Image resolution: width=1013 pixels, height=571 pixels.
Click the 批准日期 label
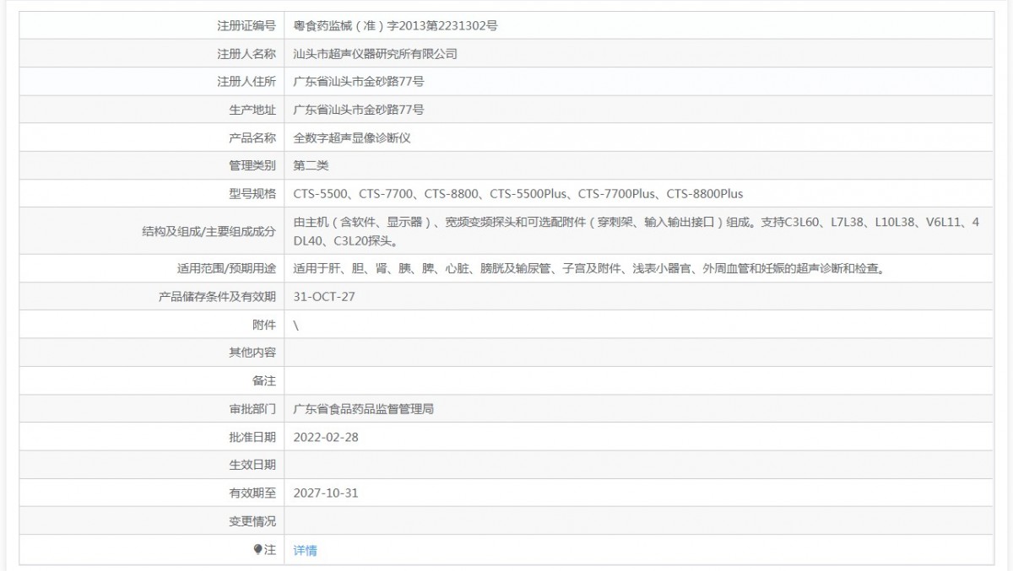[x=252, y=437]
